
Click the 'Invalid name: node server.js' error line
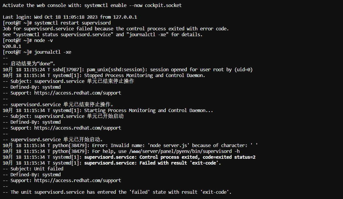click(130, 146)
